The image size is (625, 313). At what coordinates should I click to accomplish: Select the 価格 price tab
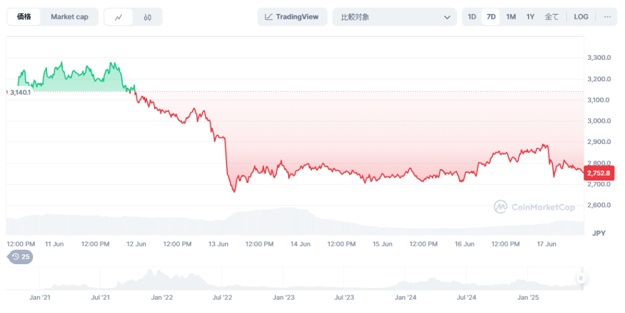[x=24, y=17]
